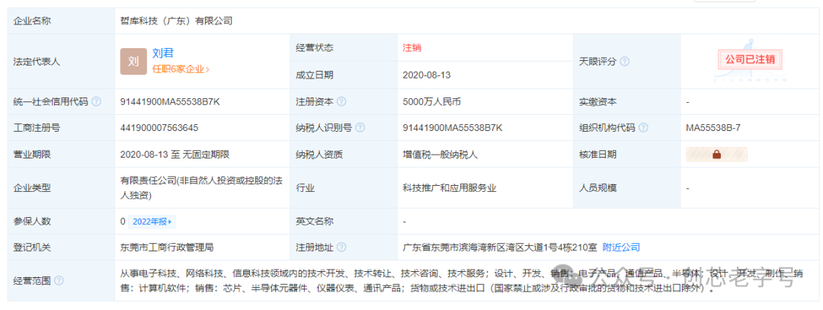Select organization code MA55538B-7
This screenshot has width=823, height=310.
713,127
